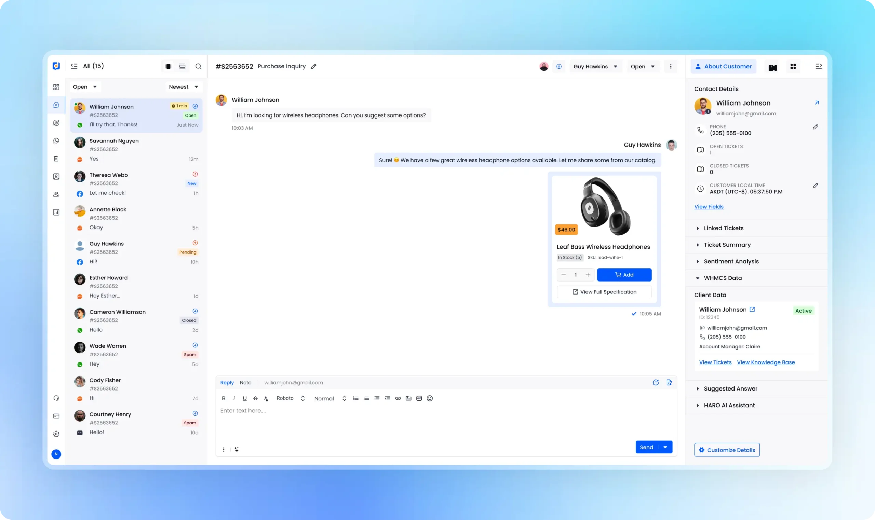Screen dimensions: 875x520
Task: Add a GIF to the reply message
Action: coord(419,398)
